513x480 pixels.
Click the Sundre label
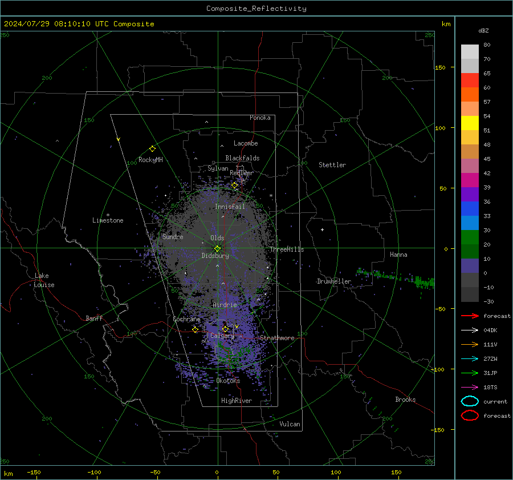173,237
